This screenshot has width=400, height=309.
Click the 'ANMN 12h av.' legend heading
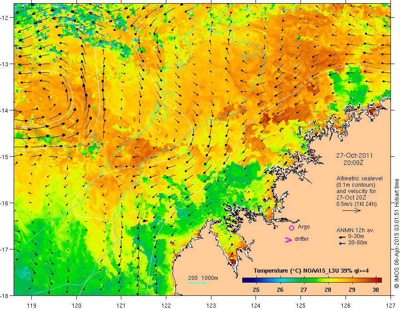point(355,230)
